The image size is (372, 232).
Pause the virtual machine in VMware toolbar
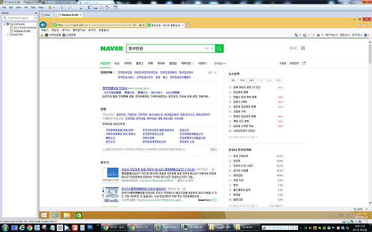pos(50,8)
